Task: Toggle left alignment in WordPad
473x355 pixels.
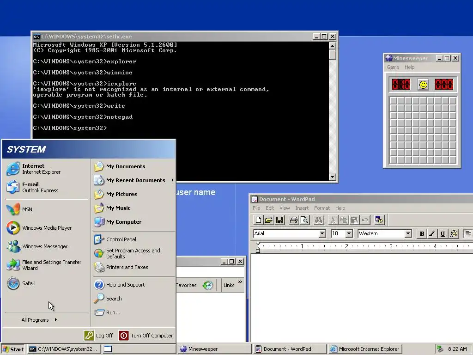Action: tap(468, 233)
